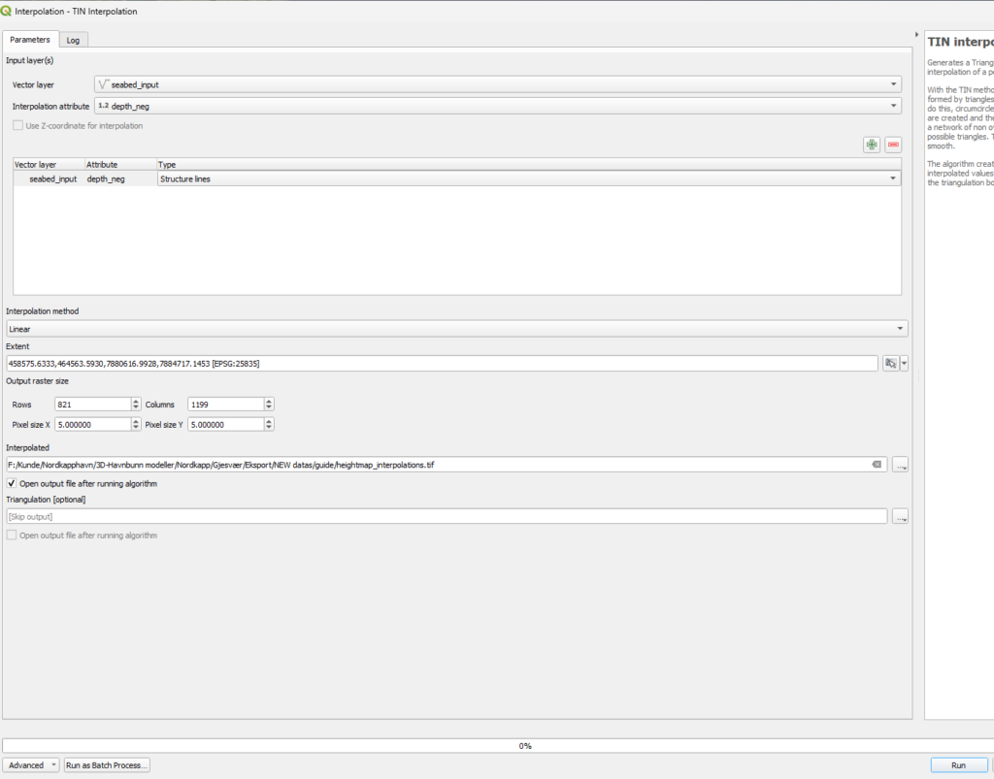
Task: Clear the Interpolated output file path
Action: pyautogui.click(x=877, y=465)
